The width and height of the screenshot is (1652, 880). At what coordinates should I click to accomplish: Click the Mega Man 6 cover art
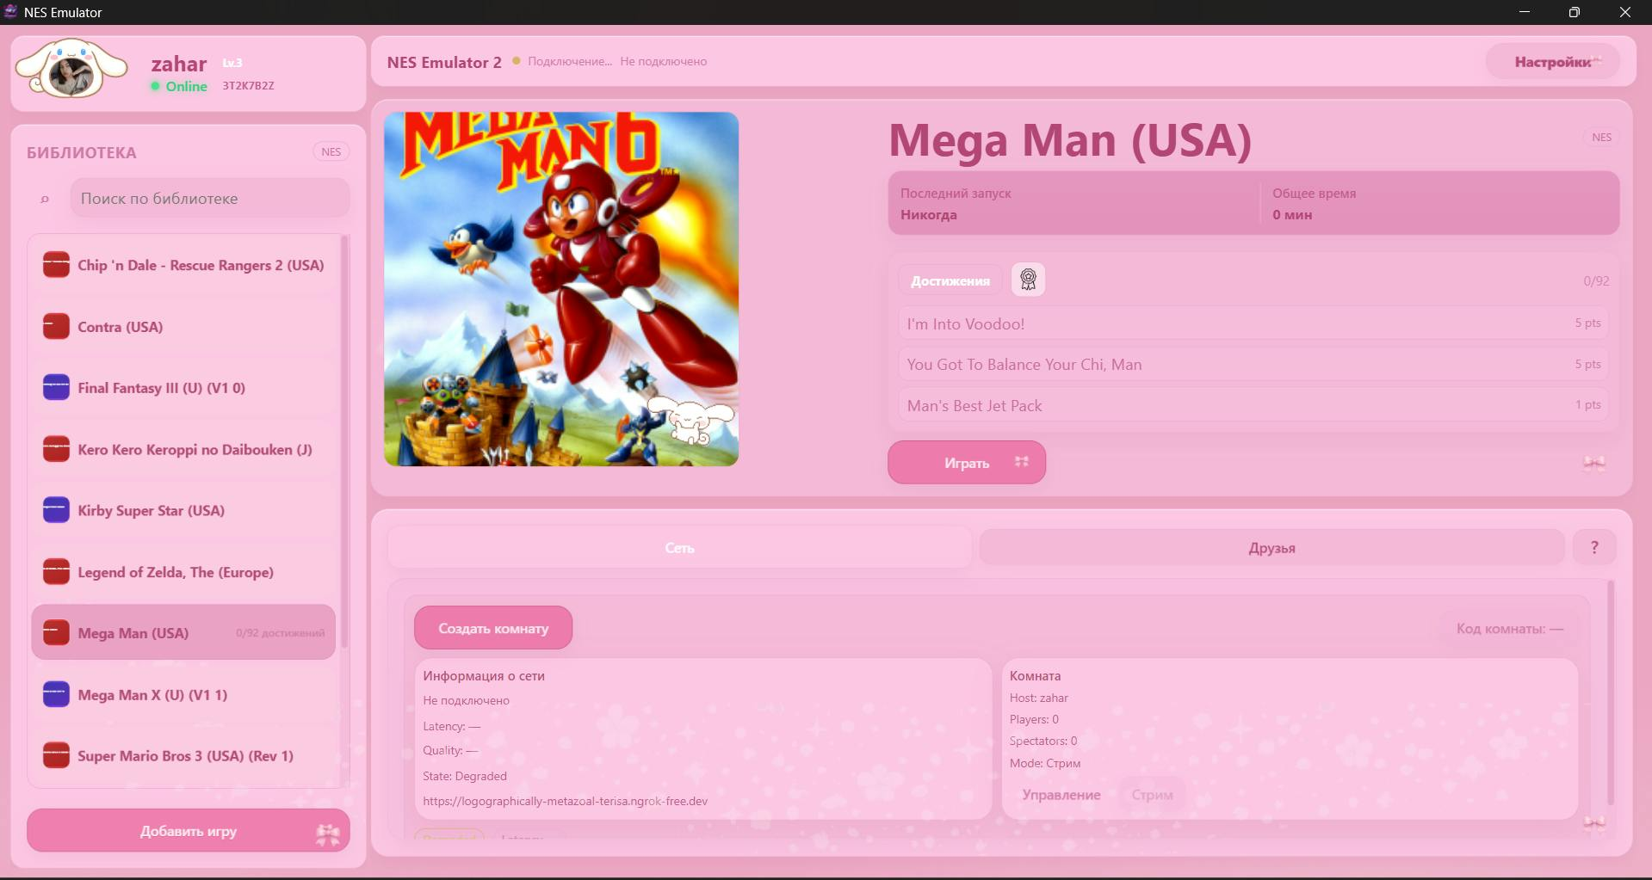pos(561,289)
